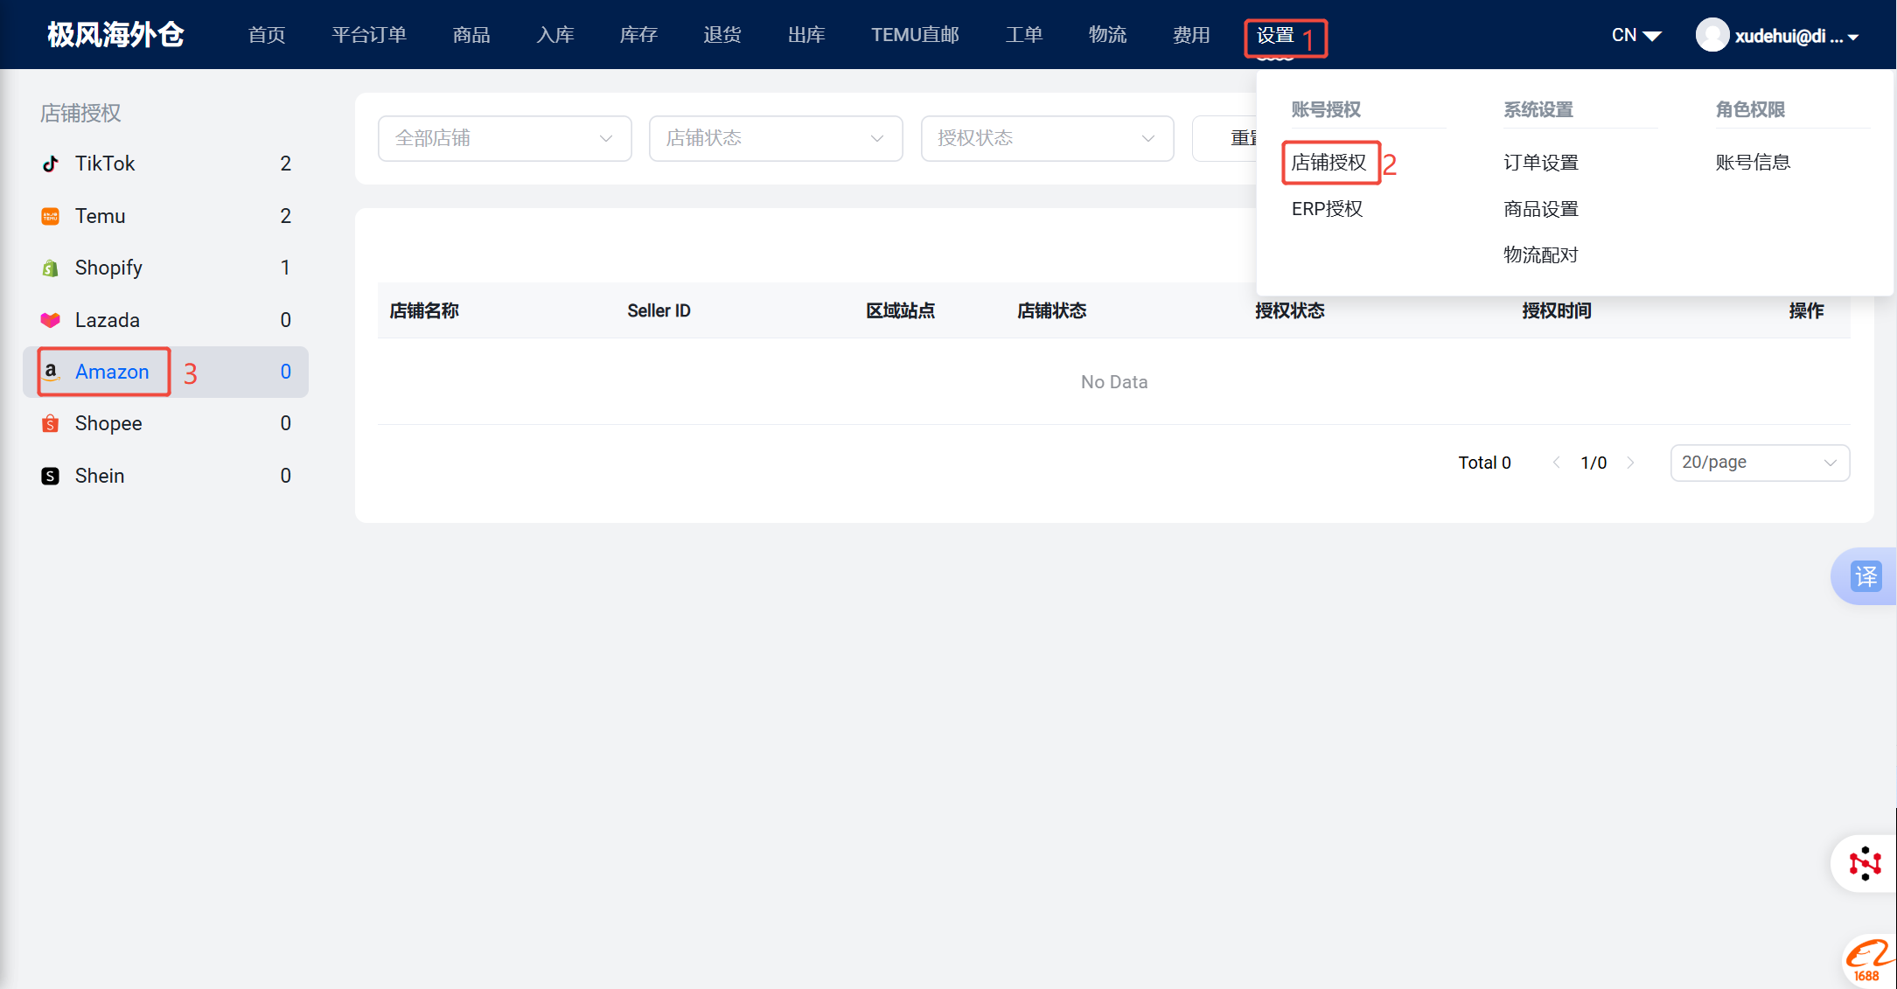Click the Shein S icon in sidebar

(x=51, y=476)
